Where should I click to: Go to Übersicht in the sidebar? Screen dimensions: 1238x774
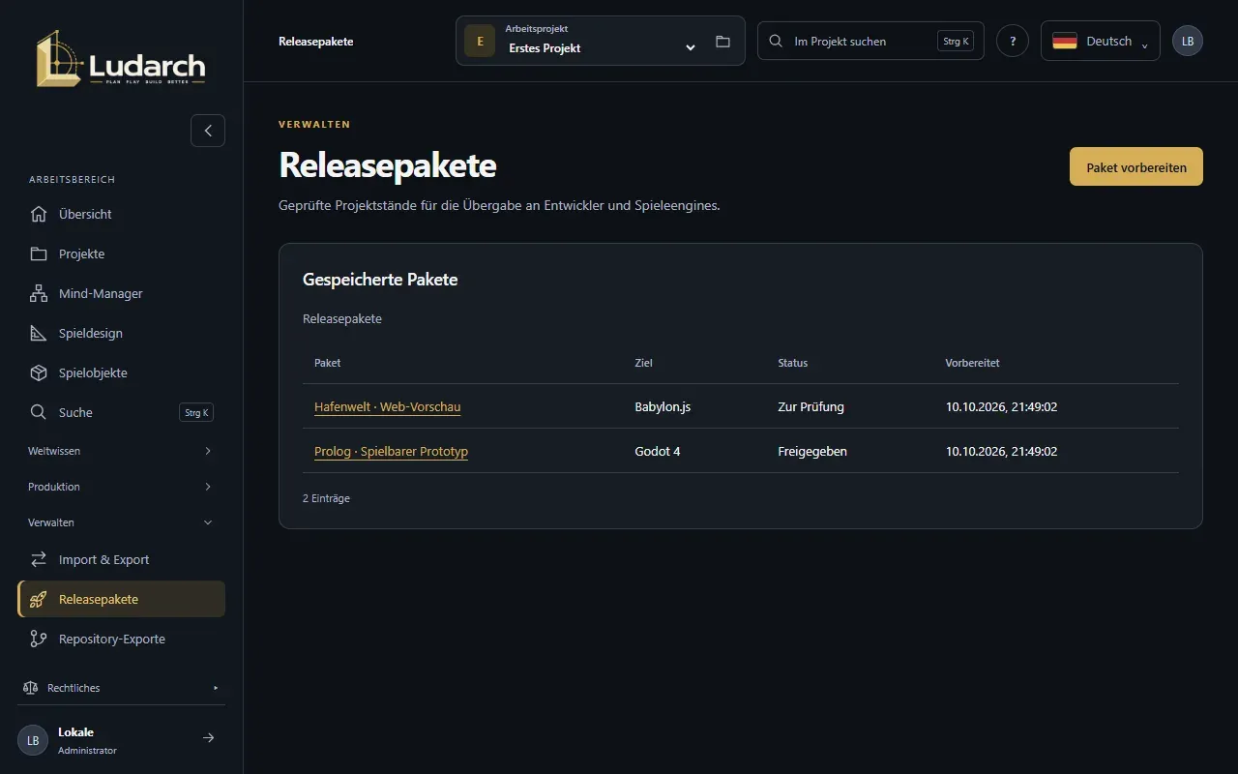tap(121, 214)
